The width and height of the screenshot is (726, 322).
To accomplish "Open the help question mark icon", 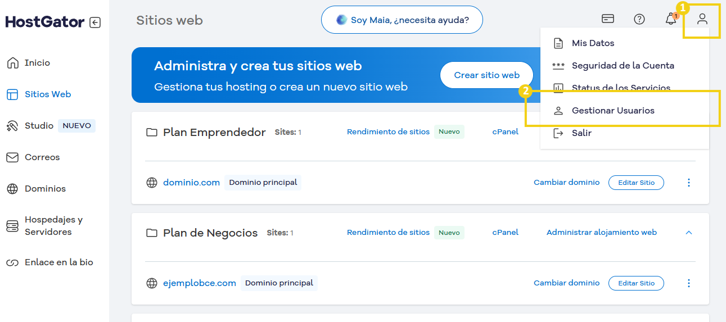I will 639,19.
